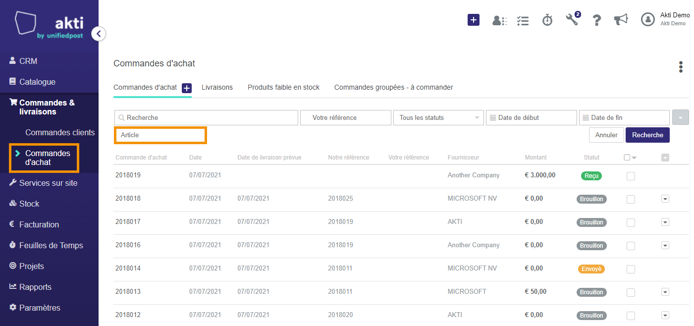The height and width of the screenshot is (326, 694).
Task: Open the header column actions dropdown
Action: click(665, 158)
